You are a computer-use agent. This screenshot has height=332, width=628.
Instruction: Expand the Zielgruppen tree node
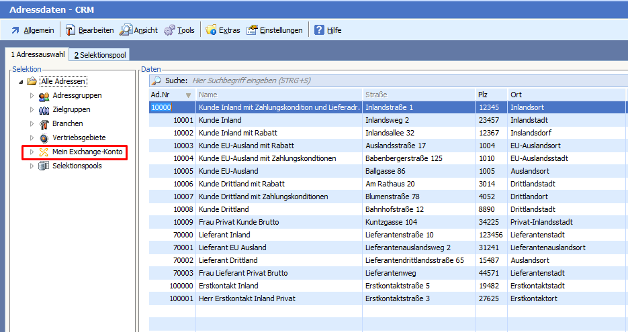click(31, 110)
